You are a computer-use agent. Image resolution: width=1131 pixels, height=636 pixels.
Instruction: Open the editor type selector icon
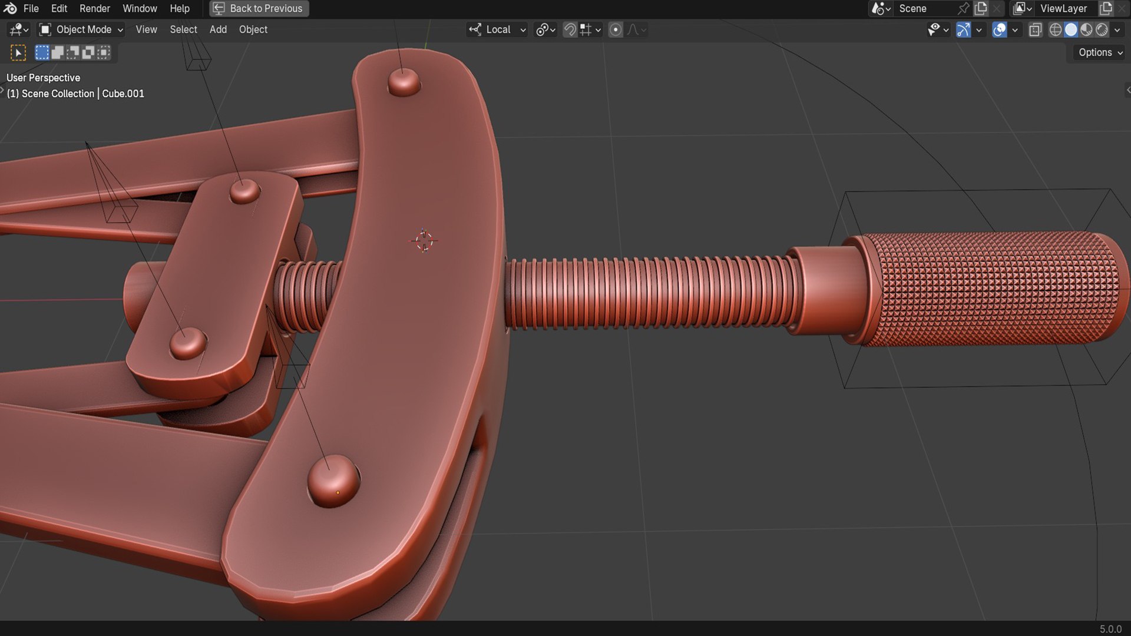coord(19,29)
